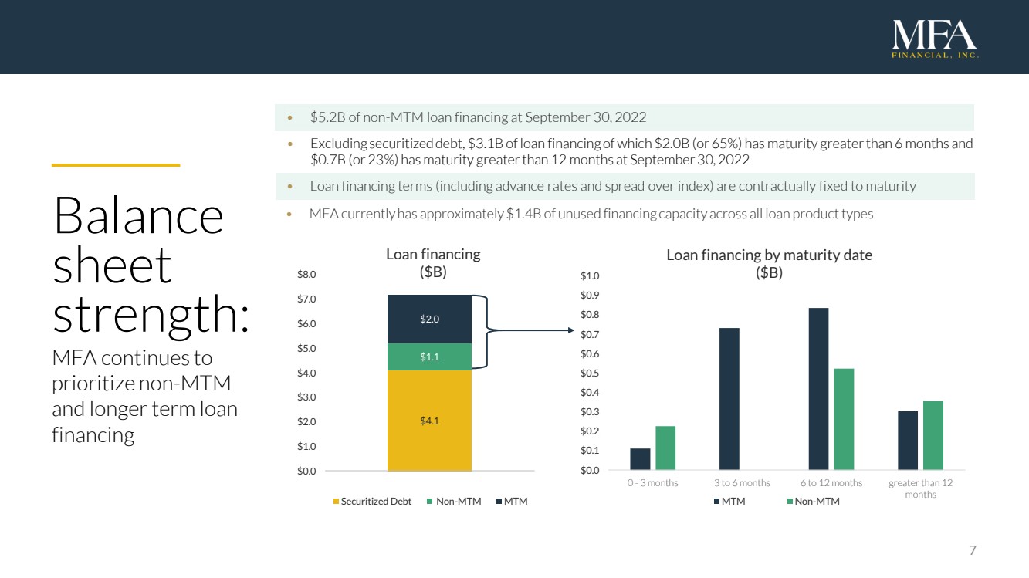Select the Non-MTM bar for 0 - 3 months
The image size is (1029, 578).
pyautogui.click(x=665, y=448)
